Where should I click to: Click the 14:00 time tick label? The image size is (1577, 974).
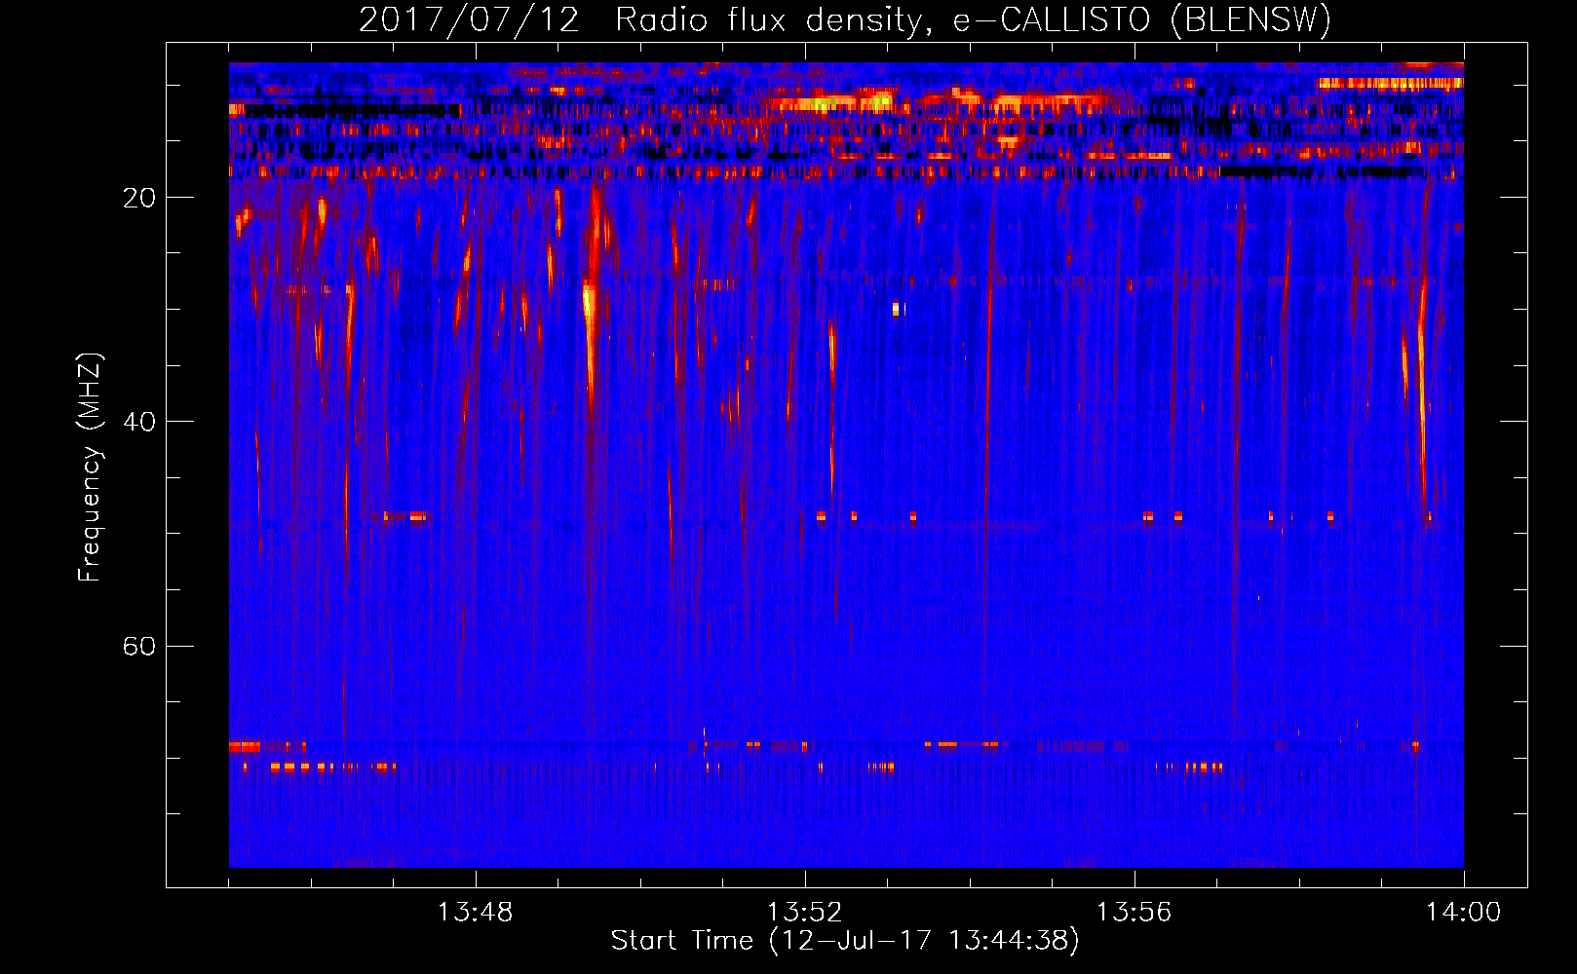(1463, 913)
